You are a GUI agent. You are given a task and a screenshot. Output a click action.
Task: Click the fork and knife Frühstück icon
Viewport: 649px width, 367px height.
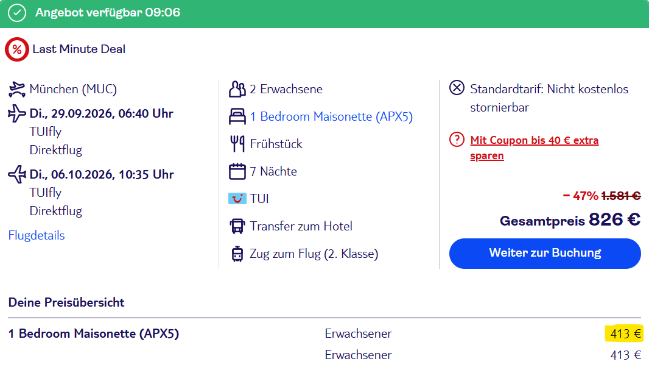237,144
